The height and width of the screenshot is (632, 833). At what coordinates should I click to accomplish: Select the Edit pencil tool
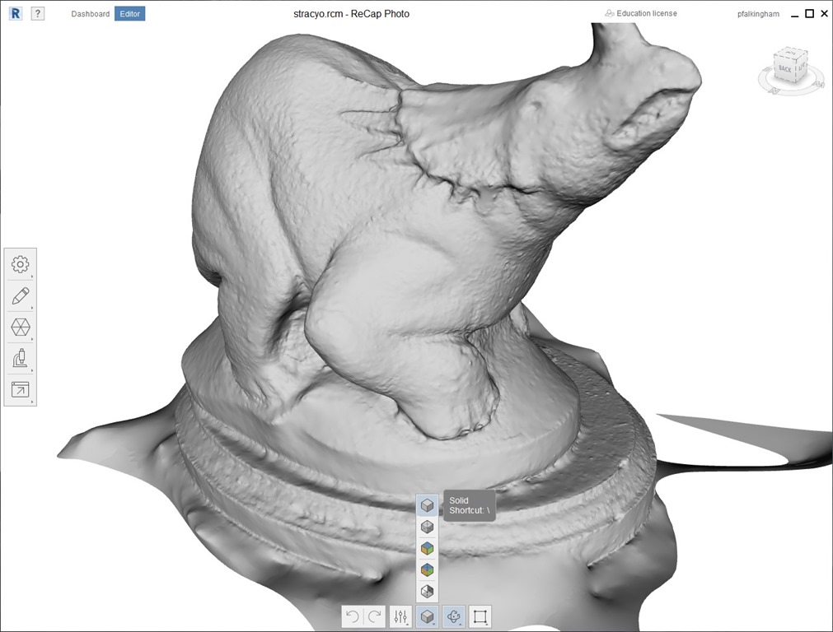pos(21,295)
